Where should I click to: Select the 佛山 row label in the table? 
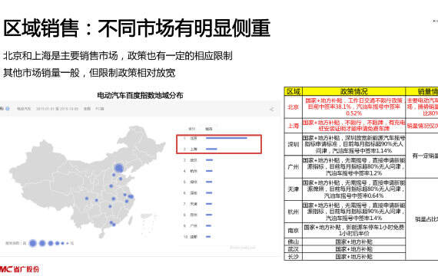point(294,242)
